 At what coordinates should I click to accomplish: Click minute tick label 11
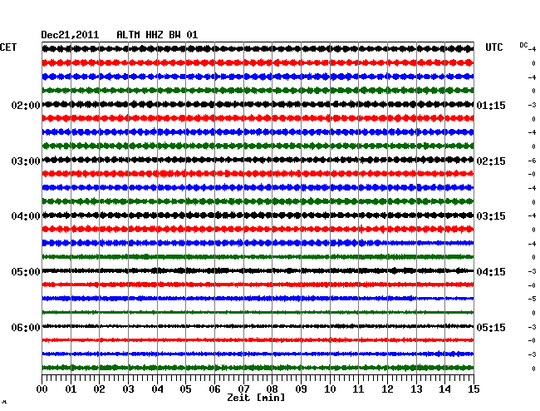click(x=358, y=389)
